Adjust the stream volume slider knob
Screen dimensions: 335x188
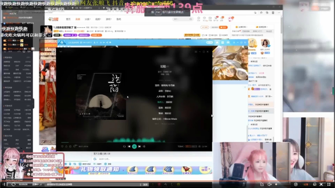click(276, 184)
